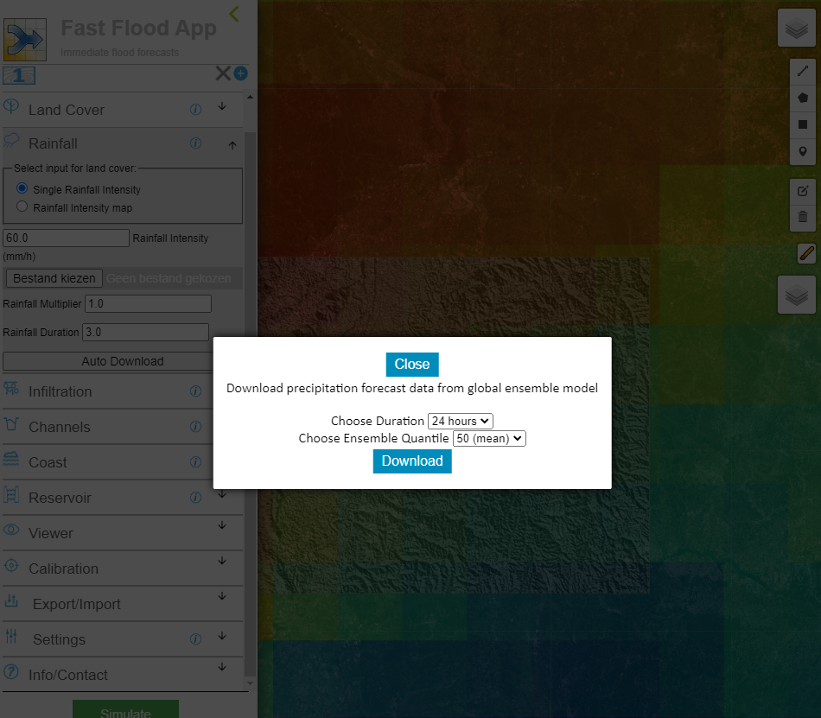Viewport: 821px width, 718px height.
Task: Open the Choose Duration dropdown
Action: 460,421
